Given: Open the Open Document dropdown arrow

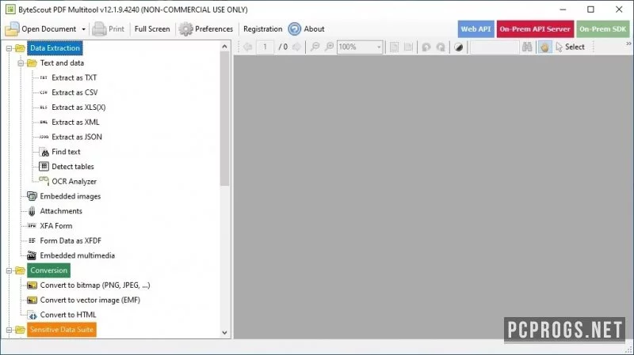Looking at the screenshot, I should [x=84, y=29].
